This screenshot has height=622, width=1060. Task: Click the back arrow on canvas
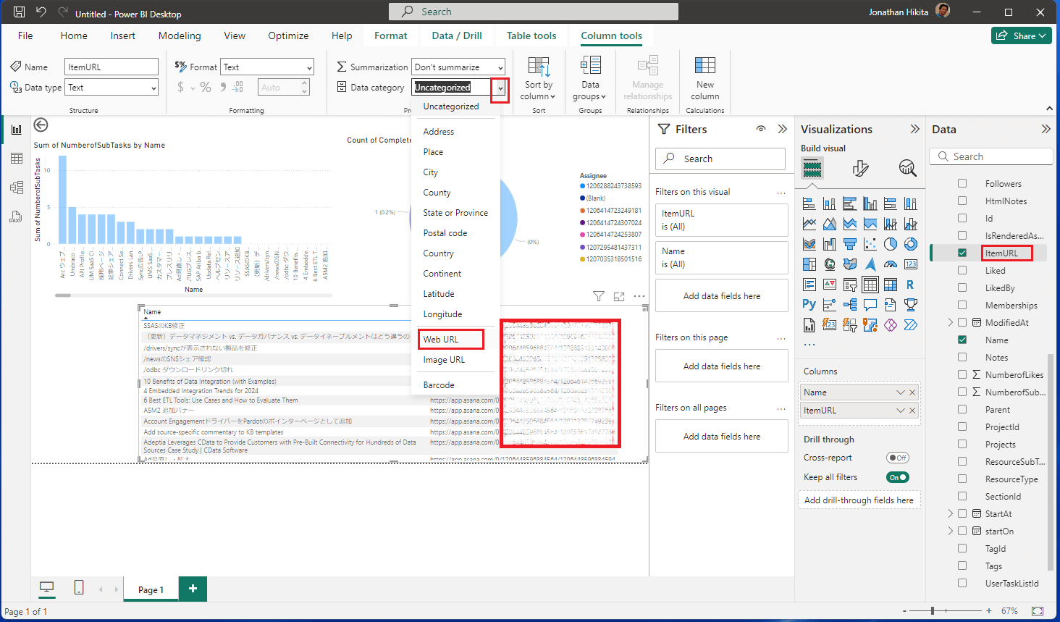(41, 125)
